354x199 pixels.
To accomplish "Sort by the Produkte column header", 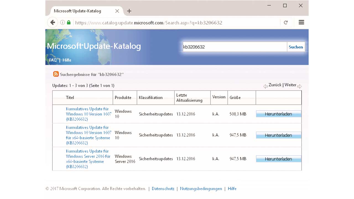I will pyautogui.click(x=123, y=98).
